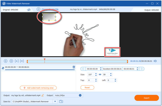
Task: Set start point with left bracket button
Action: (x=83, y=69)
